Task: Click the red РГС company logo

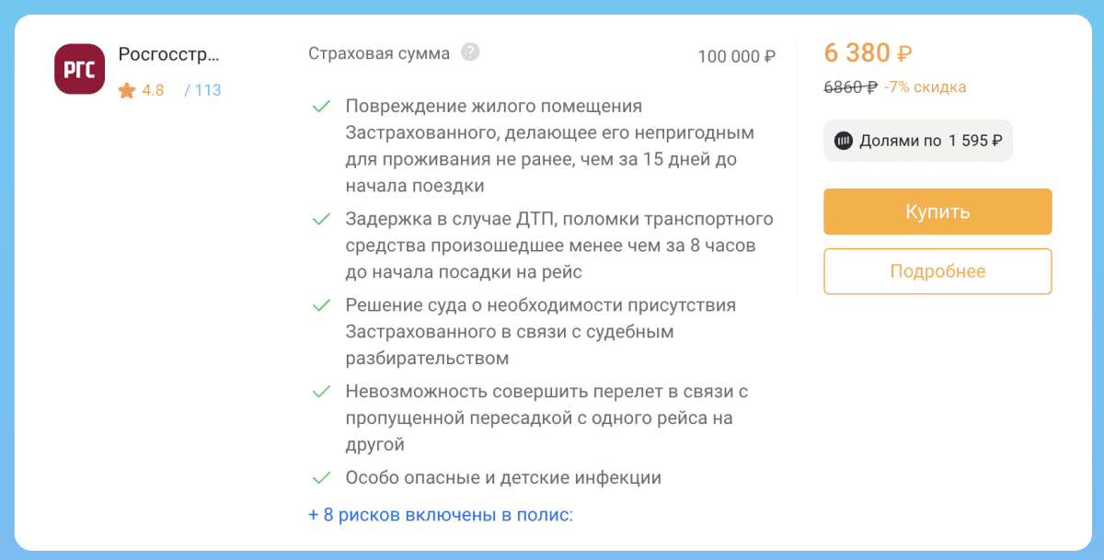Action: (x=79, y=69)
